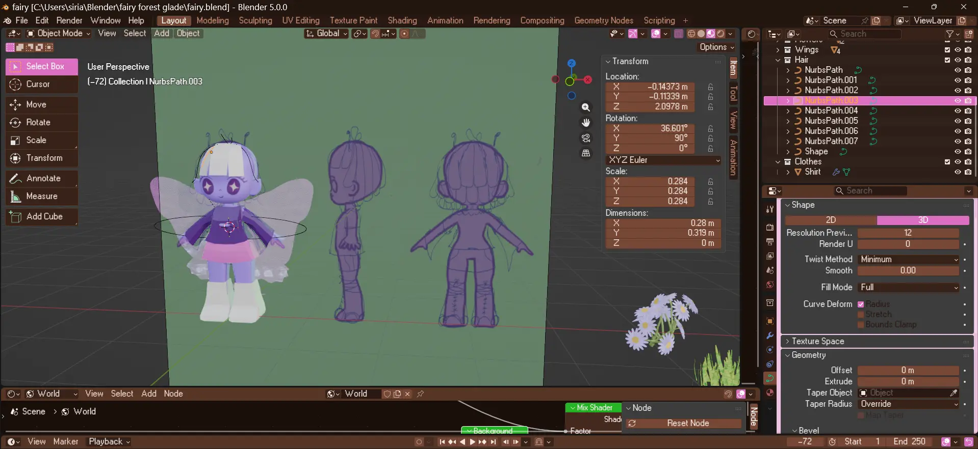
Task: Select the Select Box tool
Action: (42, 66)
